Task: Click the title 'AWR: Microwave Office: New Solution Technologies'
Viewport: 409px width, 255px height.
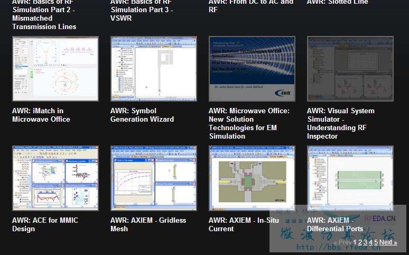Action: (249, 123)
